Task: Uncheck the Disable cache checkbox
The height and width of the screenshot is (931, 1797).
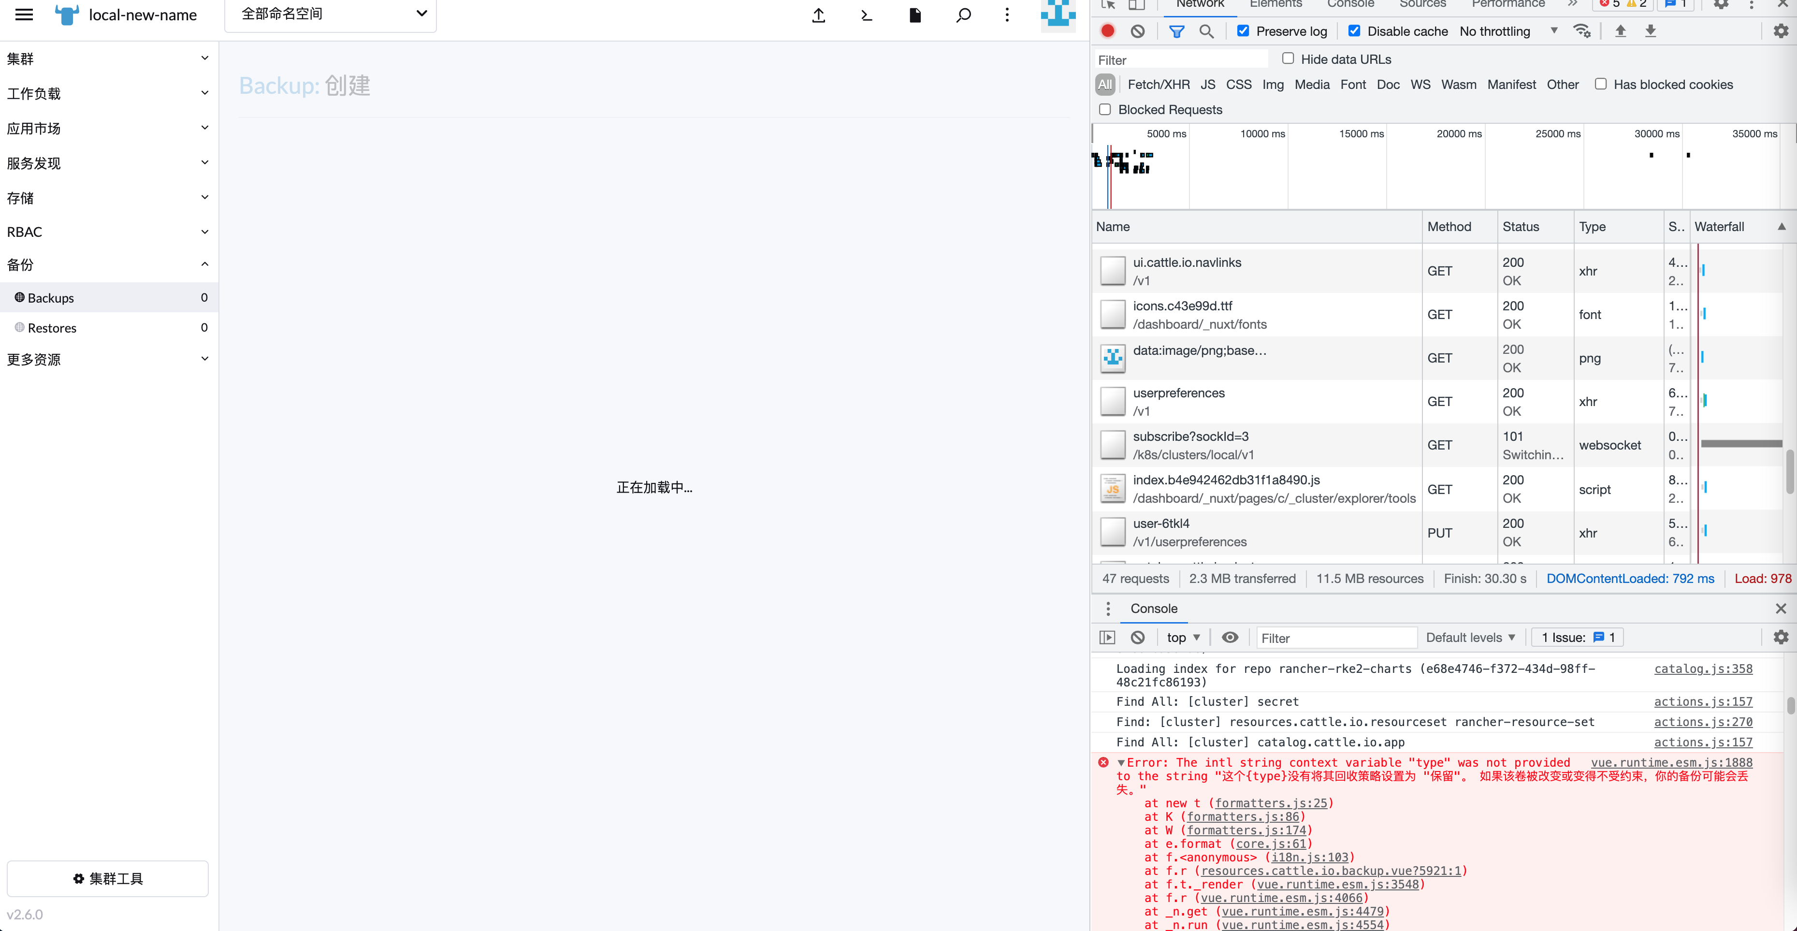Action: (x=1355, y=31)
